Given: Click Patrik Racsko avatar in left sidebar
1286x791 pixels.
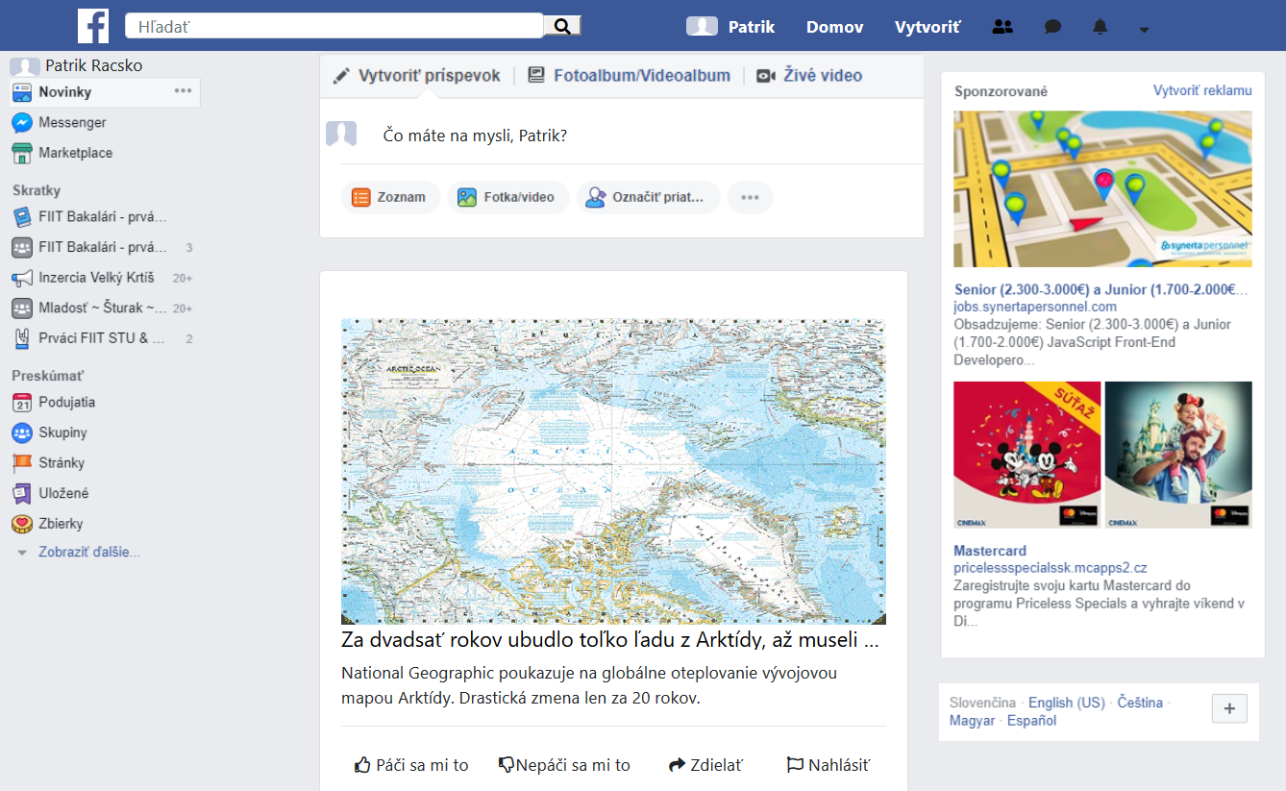Looking at the screenshot, I should pyautogui.click(x=25, y=66).
